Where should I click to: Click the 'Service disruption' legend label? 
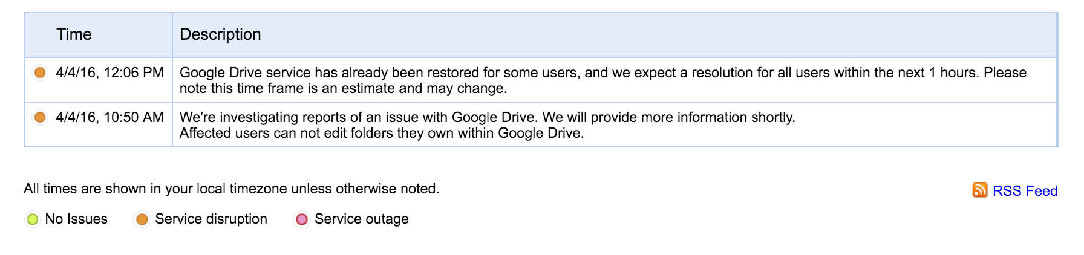(x=211, y=219)
